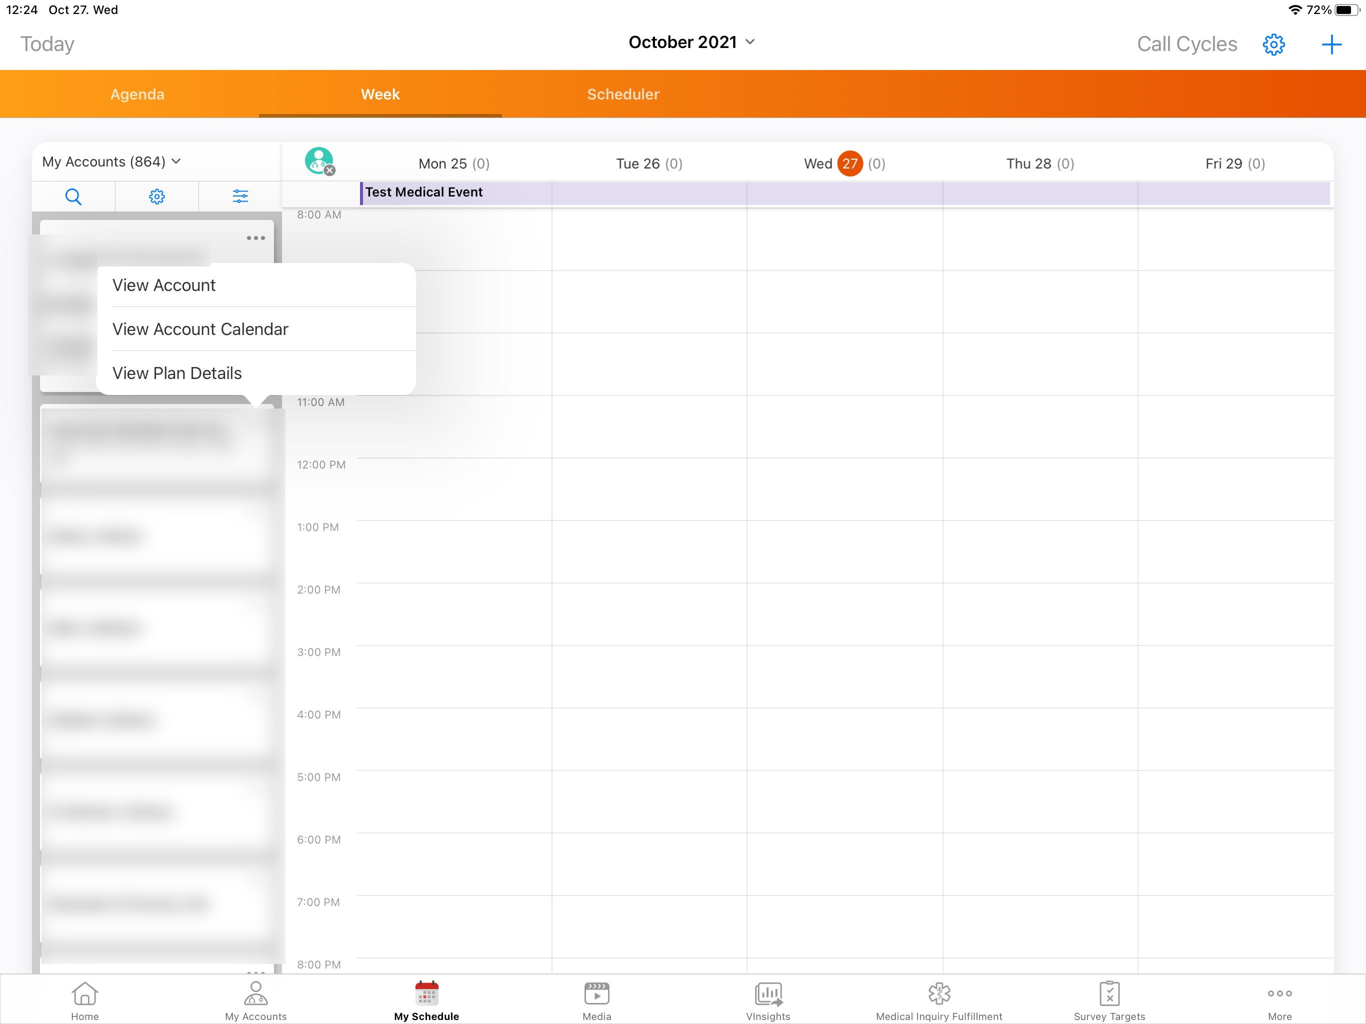Expand the My Accounts (864) dropdown
Image resolution: width=1366 pixels, height=1024 pixels.
point(111,162)
